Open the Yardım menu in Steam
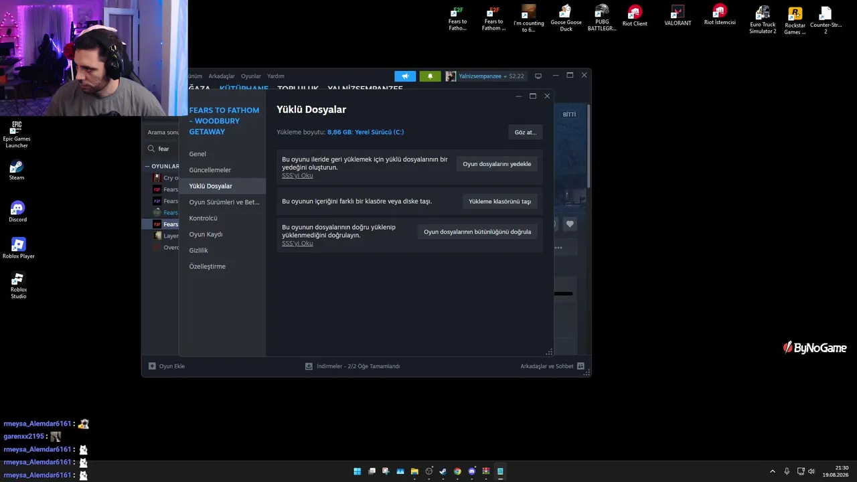 (x=276, y=76)
